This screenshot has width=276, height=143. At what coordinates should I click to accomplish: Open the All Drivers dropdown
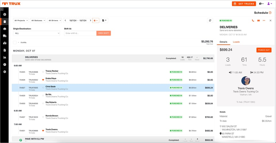(55, 21)
